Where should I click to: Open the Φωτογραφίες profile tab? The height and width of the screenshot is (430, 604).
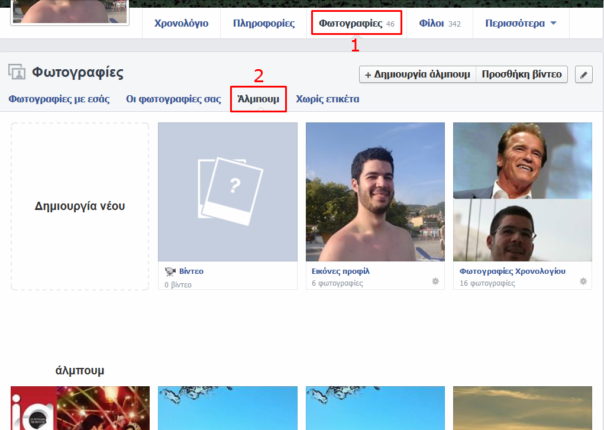click(x=356, y=24)
